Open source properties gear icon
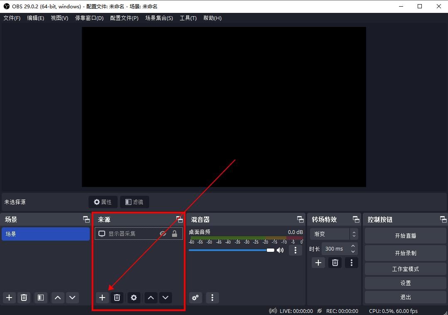Screen dimensions: 448x315 [x=133, y=298]
